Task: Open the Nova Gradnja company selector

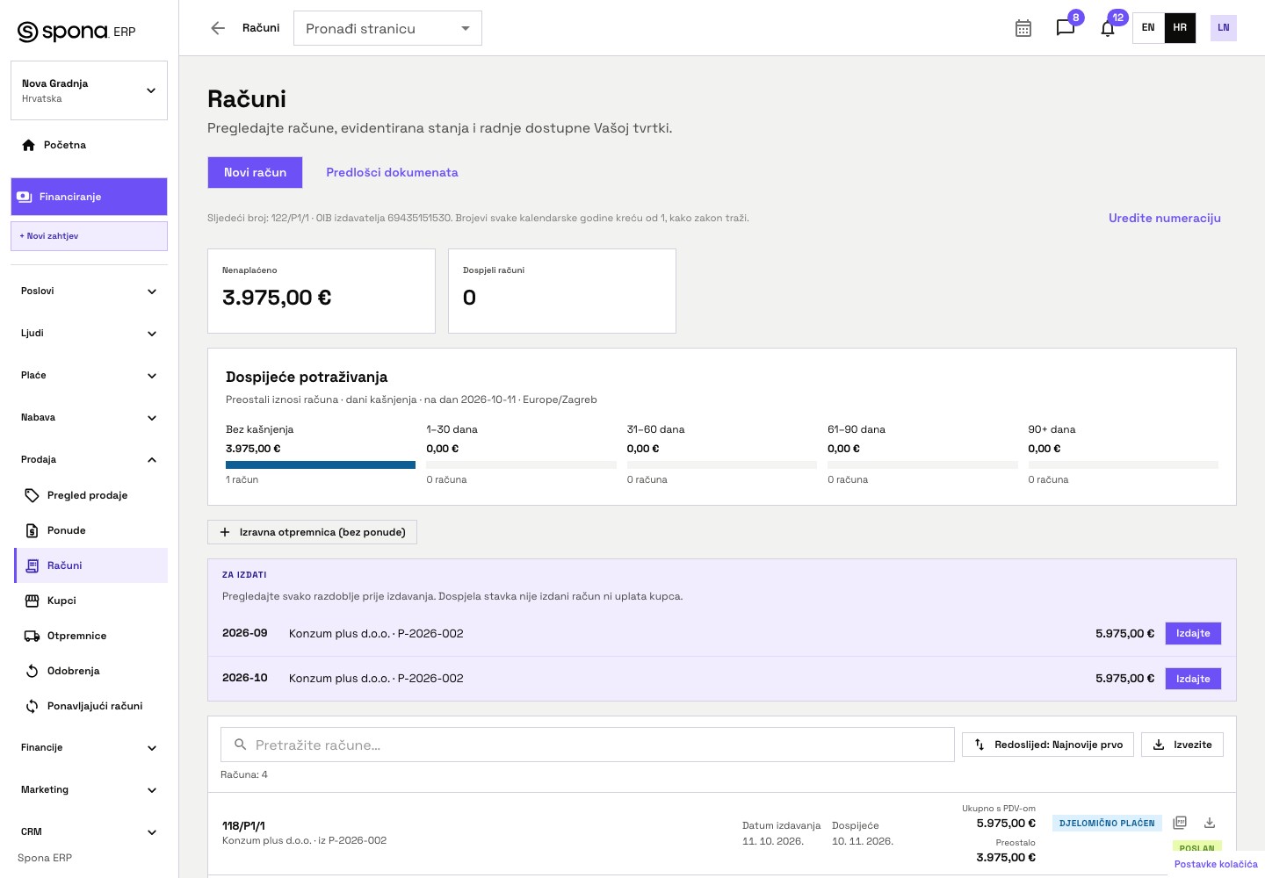Action: coord(89,90)
